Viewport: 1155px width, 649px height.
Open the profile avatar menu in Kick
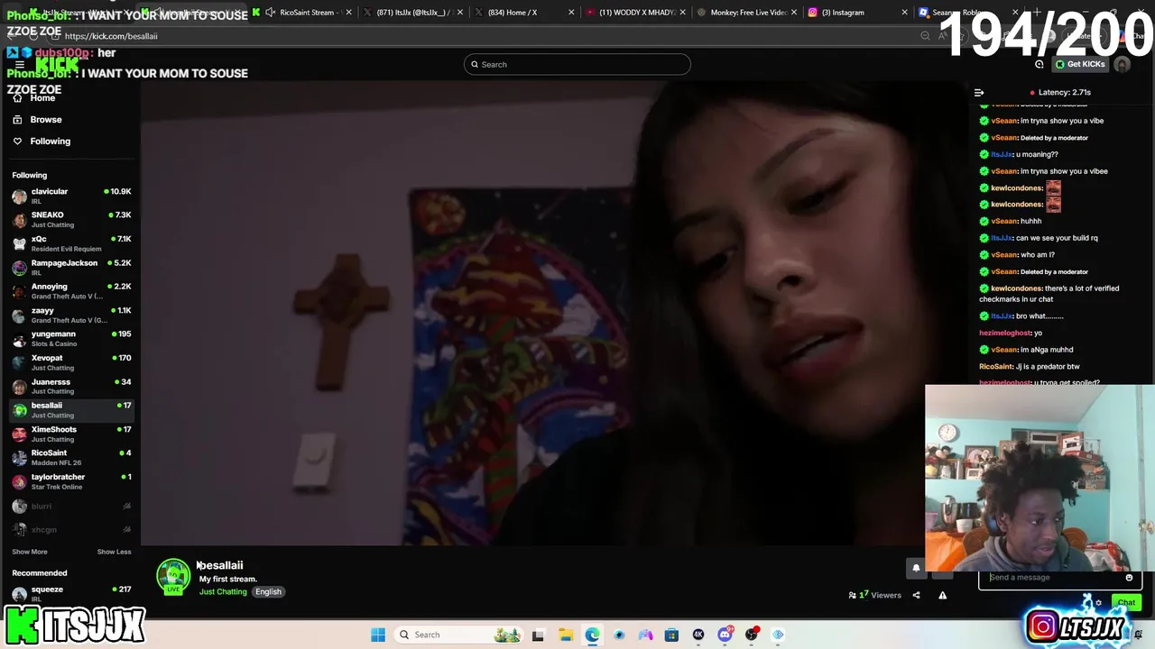point(1123,64)
